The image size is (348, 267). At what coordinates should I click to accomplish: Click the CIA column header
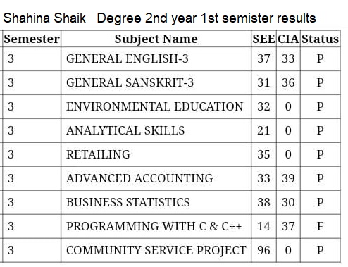tap(288, 39)
